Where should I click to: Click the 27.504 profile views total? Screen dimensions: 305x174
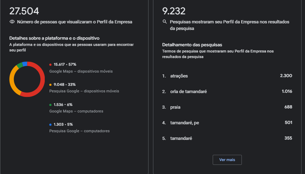(24, 11)
